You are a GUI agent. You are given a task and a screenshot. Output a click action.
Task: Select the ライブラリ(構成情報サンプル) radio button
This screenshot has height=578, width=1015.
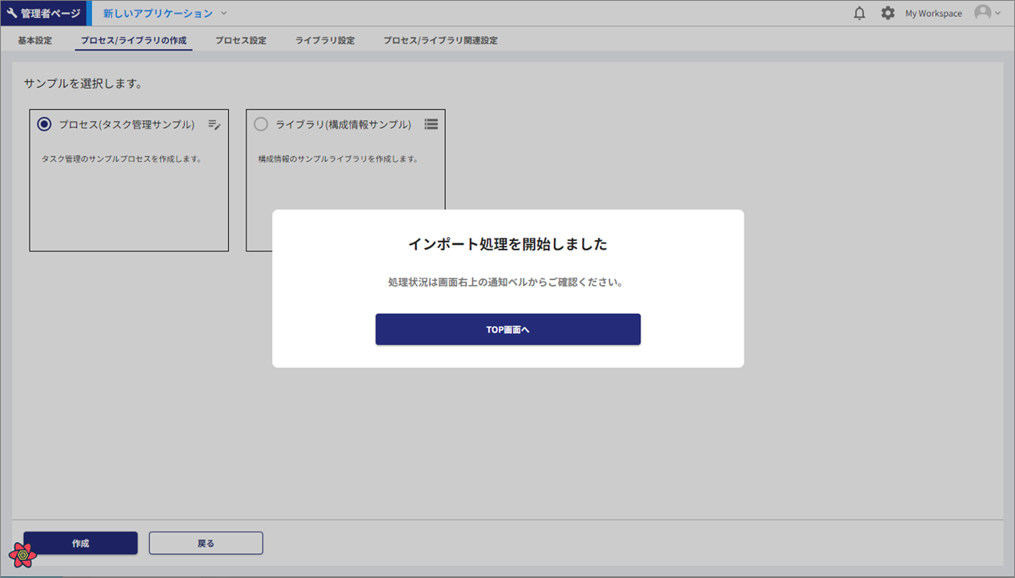point(261,125)
